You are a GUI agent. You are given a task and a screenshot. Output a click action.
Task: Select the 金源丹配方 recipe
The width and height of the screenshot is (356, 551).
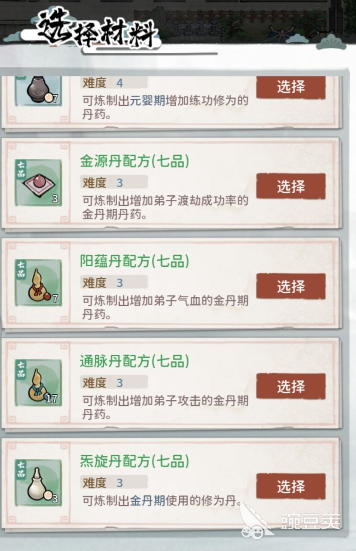(291, 186)
